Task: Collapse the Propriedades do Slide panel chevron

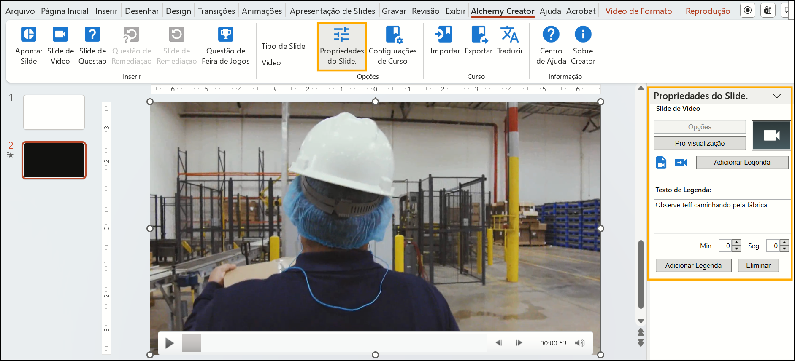Action: pyautogui.click(x=777, y=96)
